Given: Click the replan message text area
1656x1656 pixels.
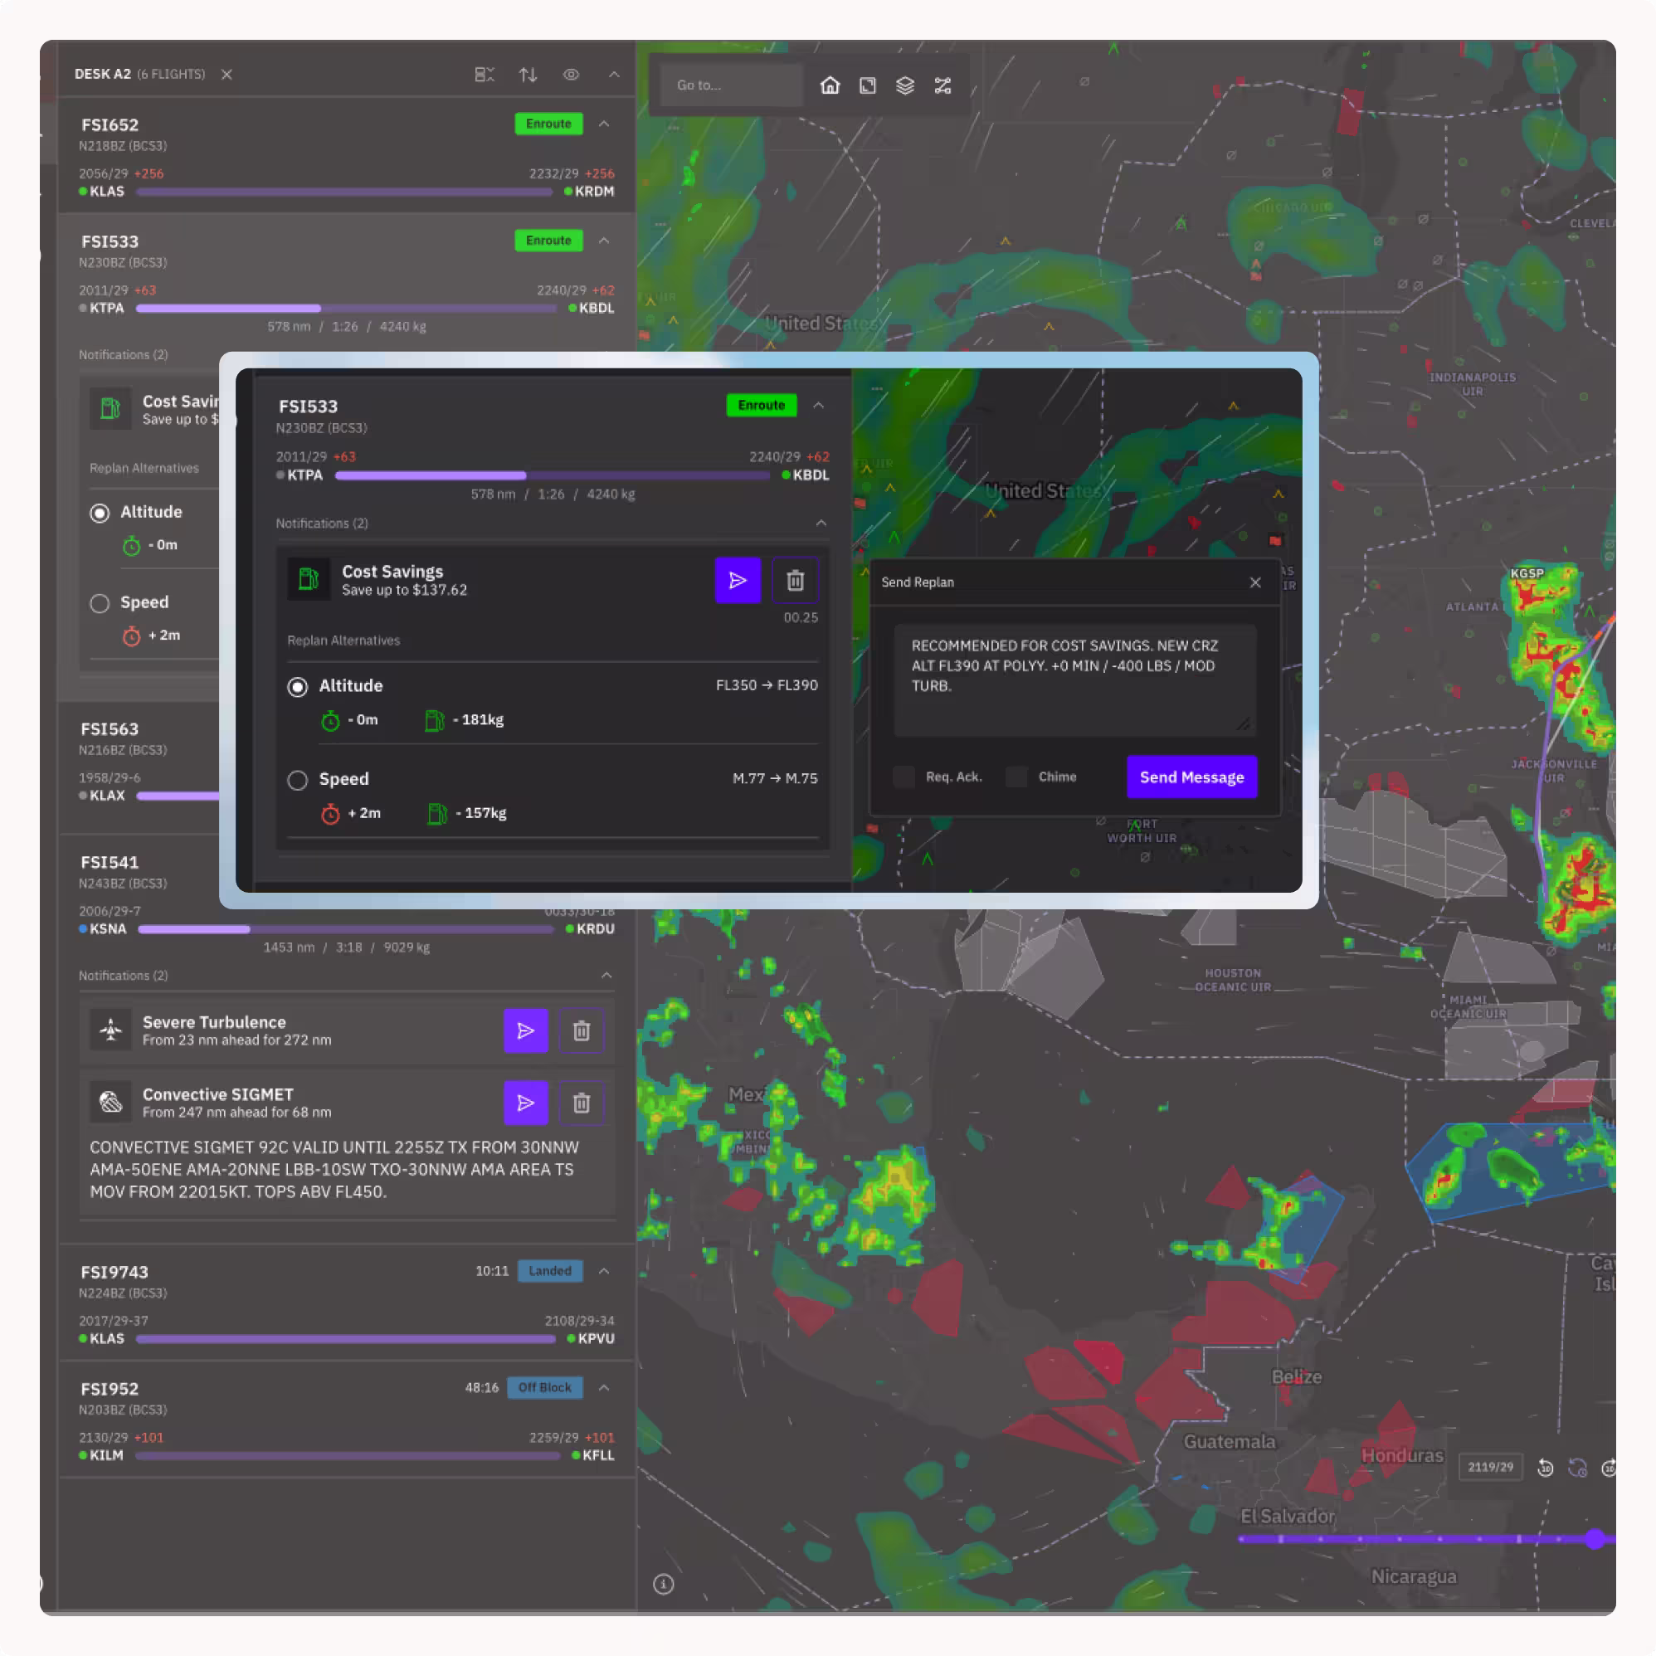Looking at the screenshot, I should [1075, 679].
